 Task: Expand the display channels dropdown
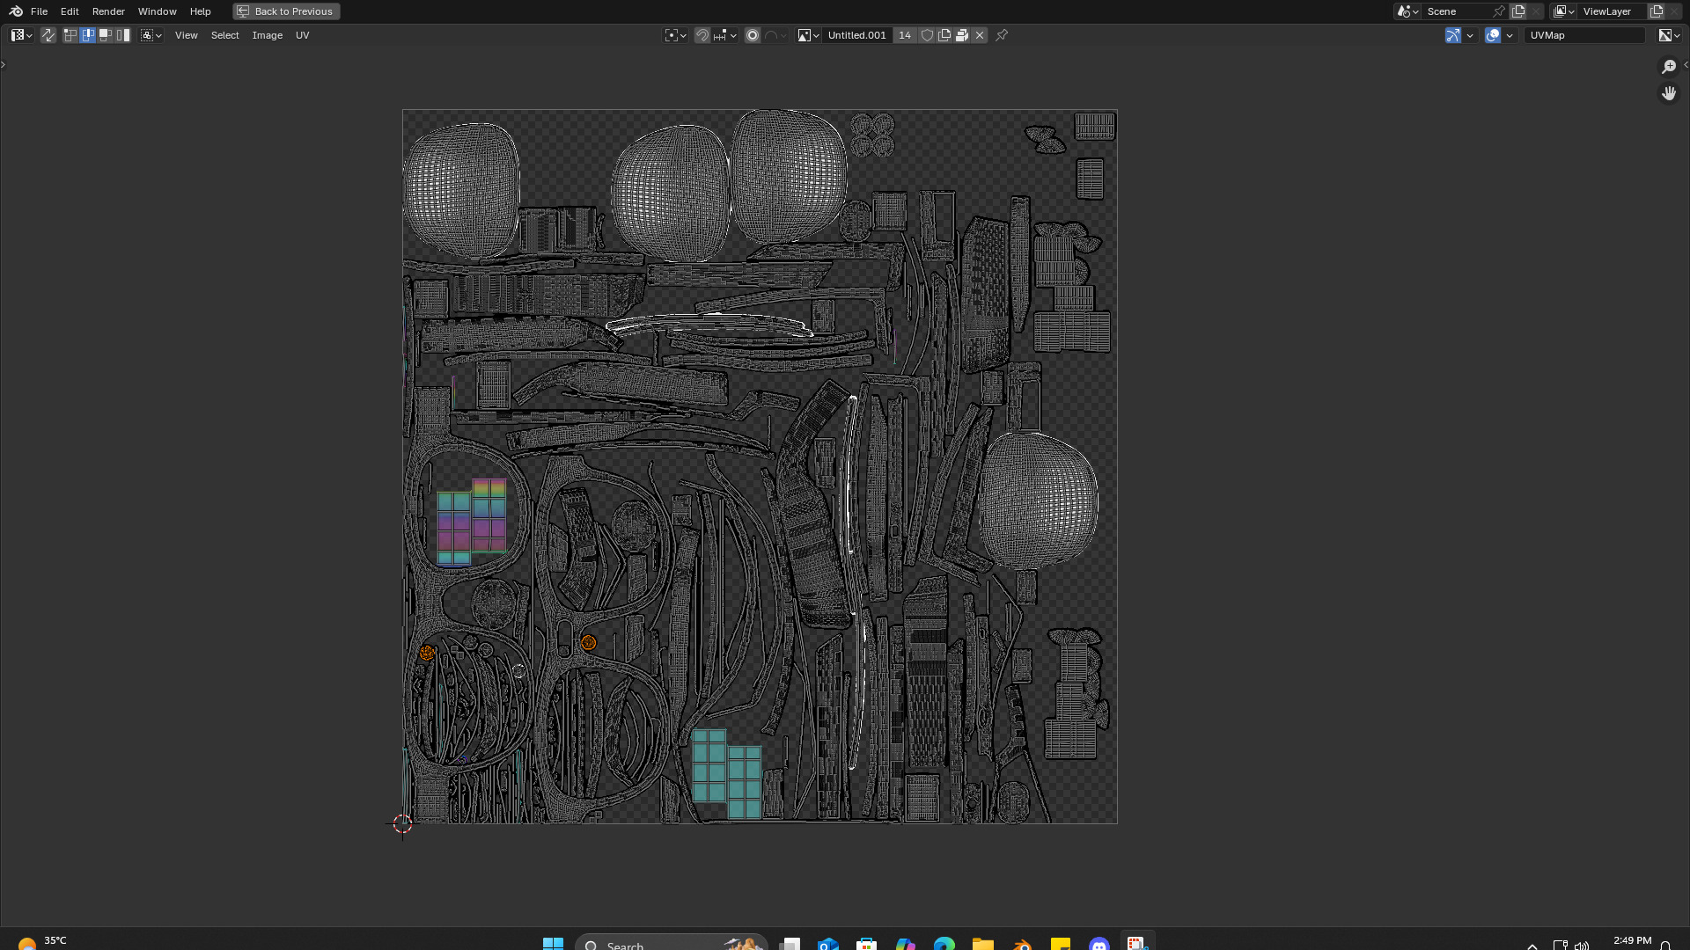click(1669, 35)
